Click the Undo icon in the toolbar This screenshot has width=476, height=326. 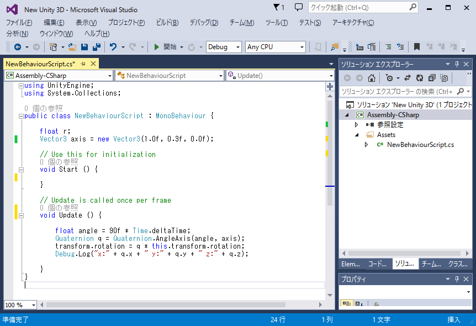pos(113,47)
